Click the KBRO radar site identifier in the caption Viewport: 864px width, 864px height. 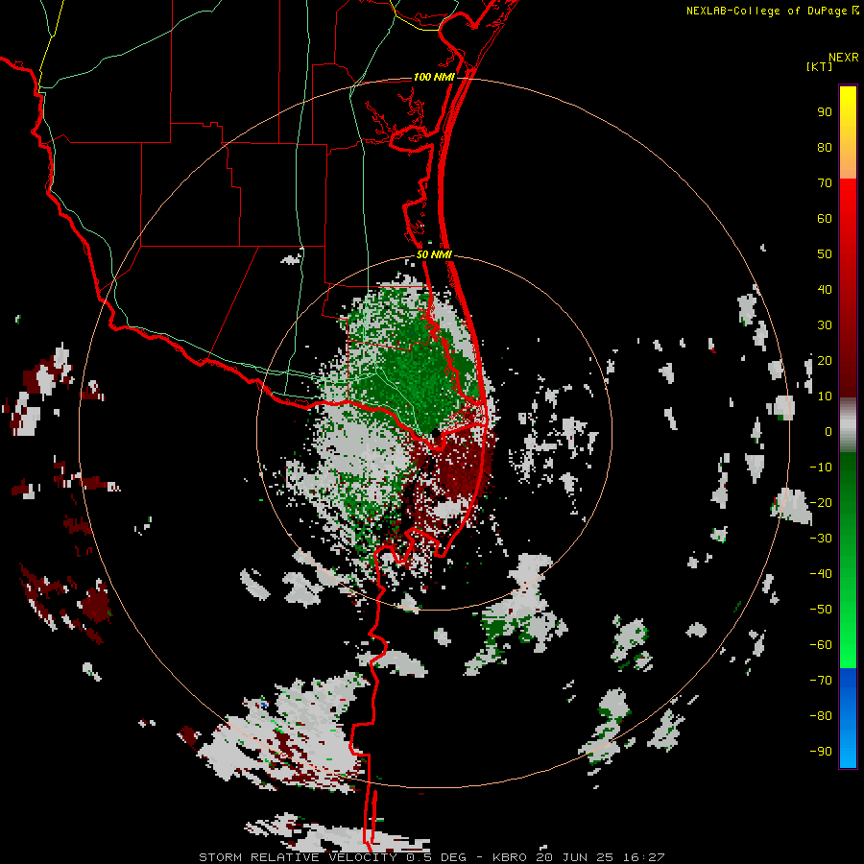pos(511,857)
